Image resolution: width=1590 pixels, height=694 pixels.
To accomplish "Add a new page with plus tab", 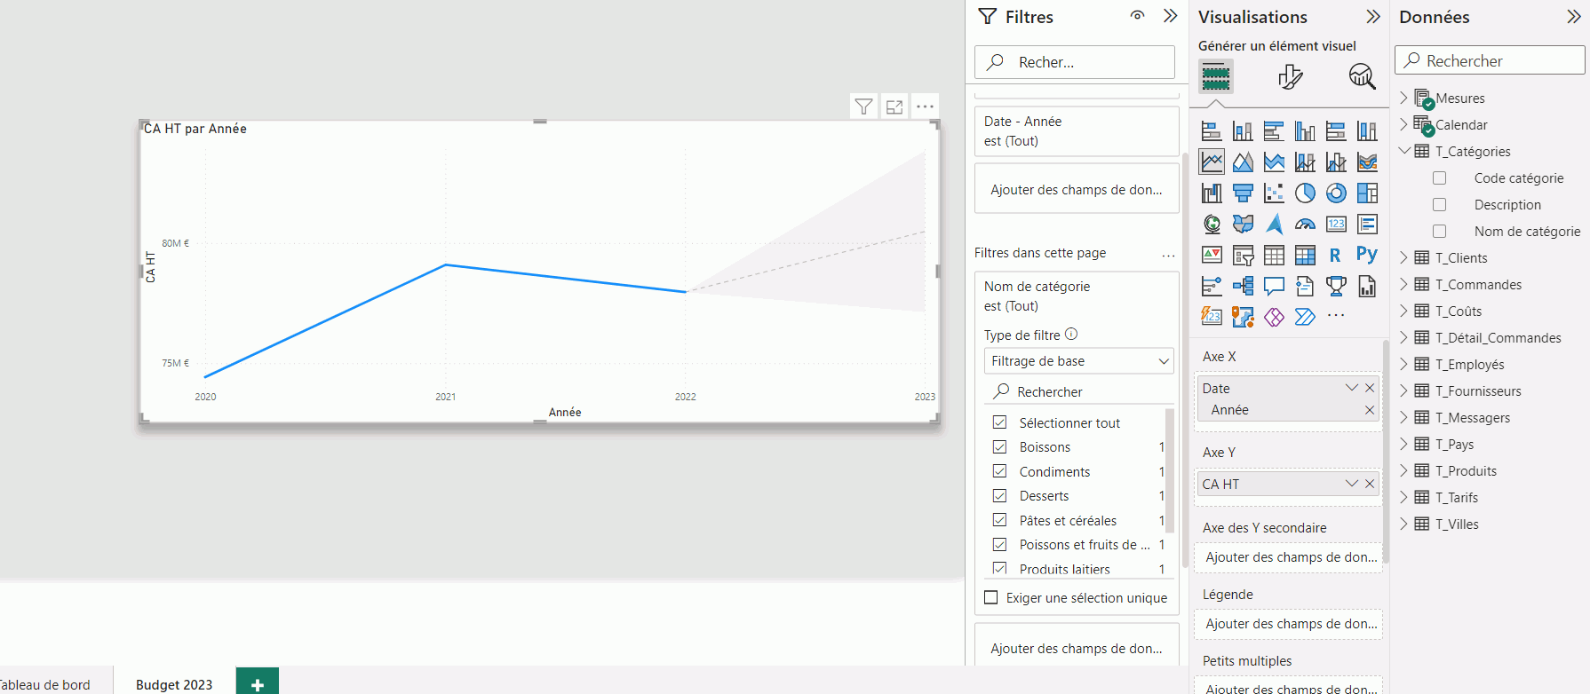I will coord(258,683).
